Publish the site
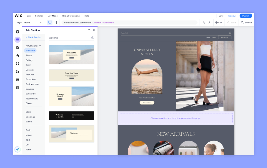The width and height of the screenshot is (267, 168). pos(246,16)
